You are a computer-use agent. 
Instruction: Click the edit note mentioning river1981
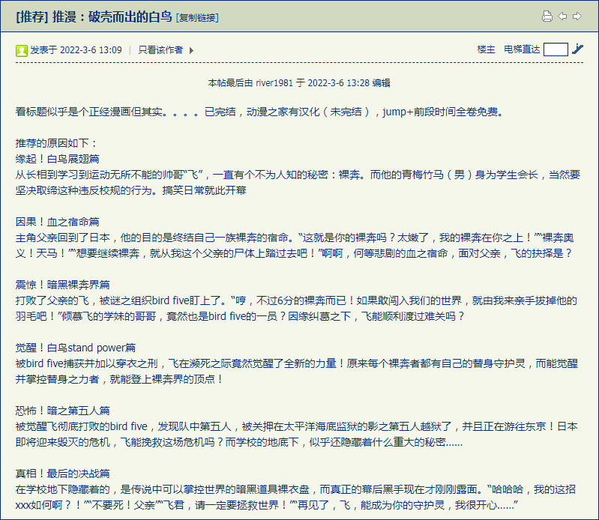pyautogui.click(x=299, y=83)
